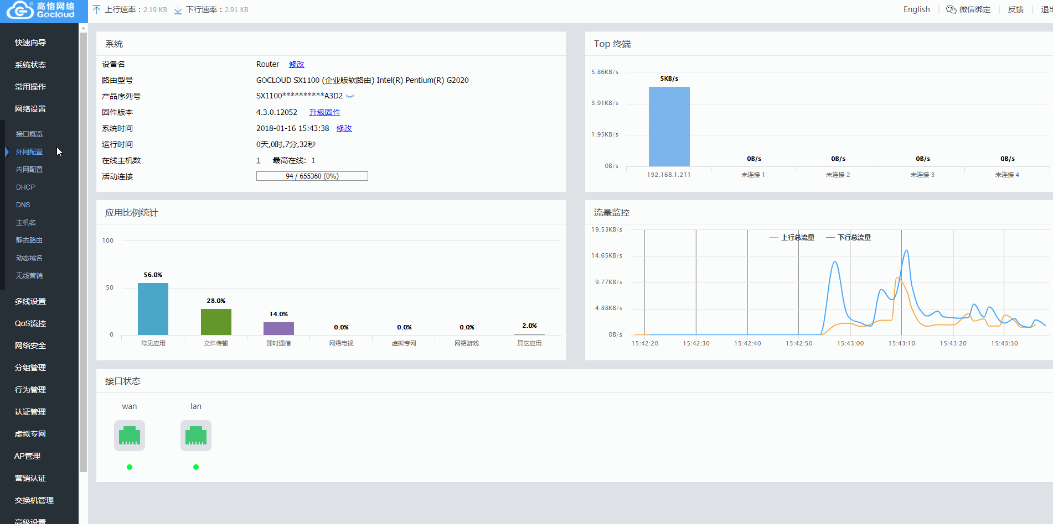This screenshot has height=524, width=1053.
Task: Switch language to English
Action: click(x=917, y=9)
